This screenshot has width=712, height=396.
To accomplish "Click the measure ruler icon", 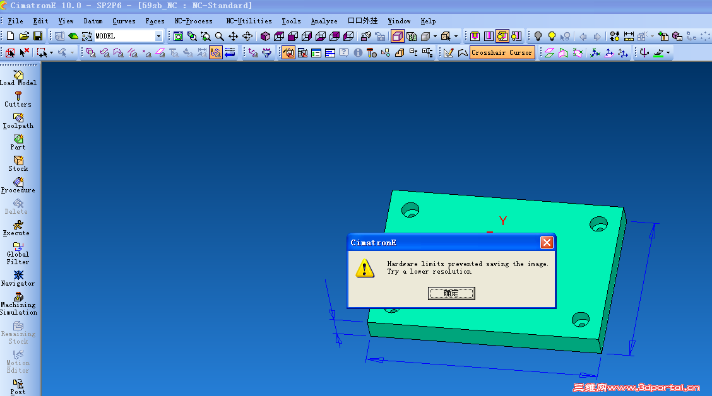I will coord(629,37).
